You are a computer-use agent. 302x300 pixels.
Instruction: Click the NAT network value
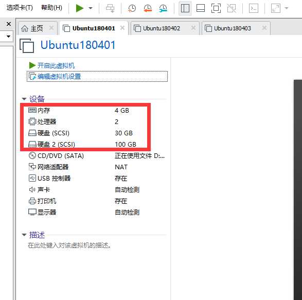point(121,167)
